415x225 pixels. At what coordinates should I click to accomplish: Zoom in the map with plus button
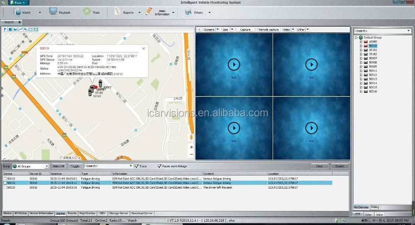tap(191, 147)
